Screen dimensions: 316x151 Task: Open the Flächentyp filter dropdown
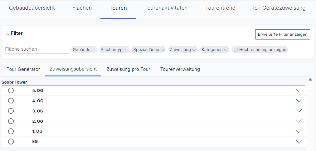tap(114, 49)
